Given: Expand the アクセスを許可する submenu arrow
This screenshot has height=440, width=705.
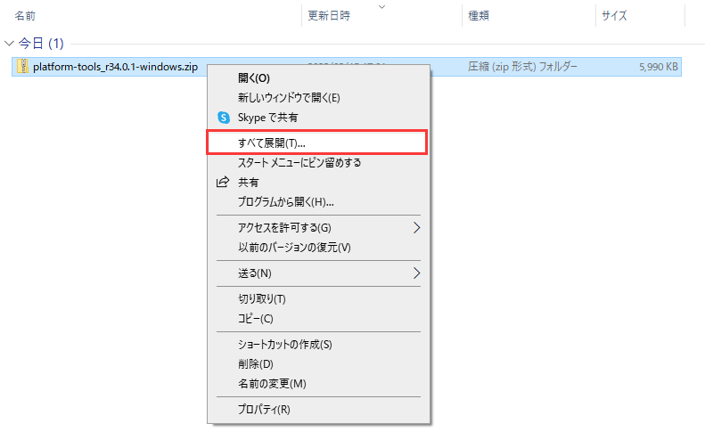Looking at the screenshot, I should click(x=416, y=228).
